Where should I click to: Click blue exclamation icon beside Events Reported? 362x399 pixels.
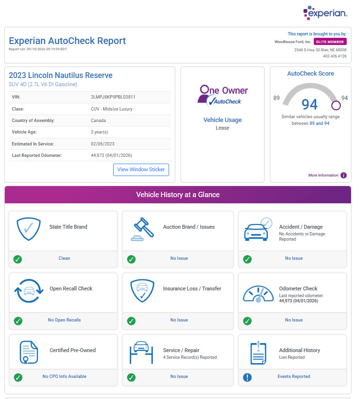[247, 377]
